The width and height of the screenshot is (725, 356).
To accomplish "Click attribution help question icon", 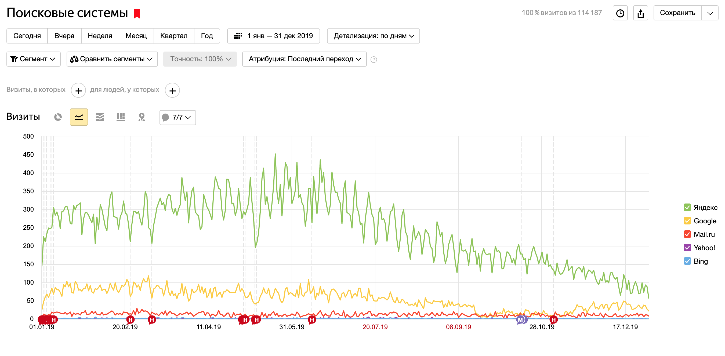I will (374, 59).
